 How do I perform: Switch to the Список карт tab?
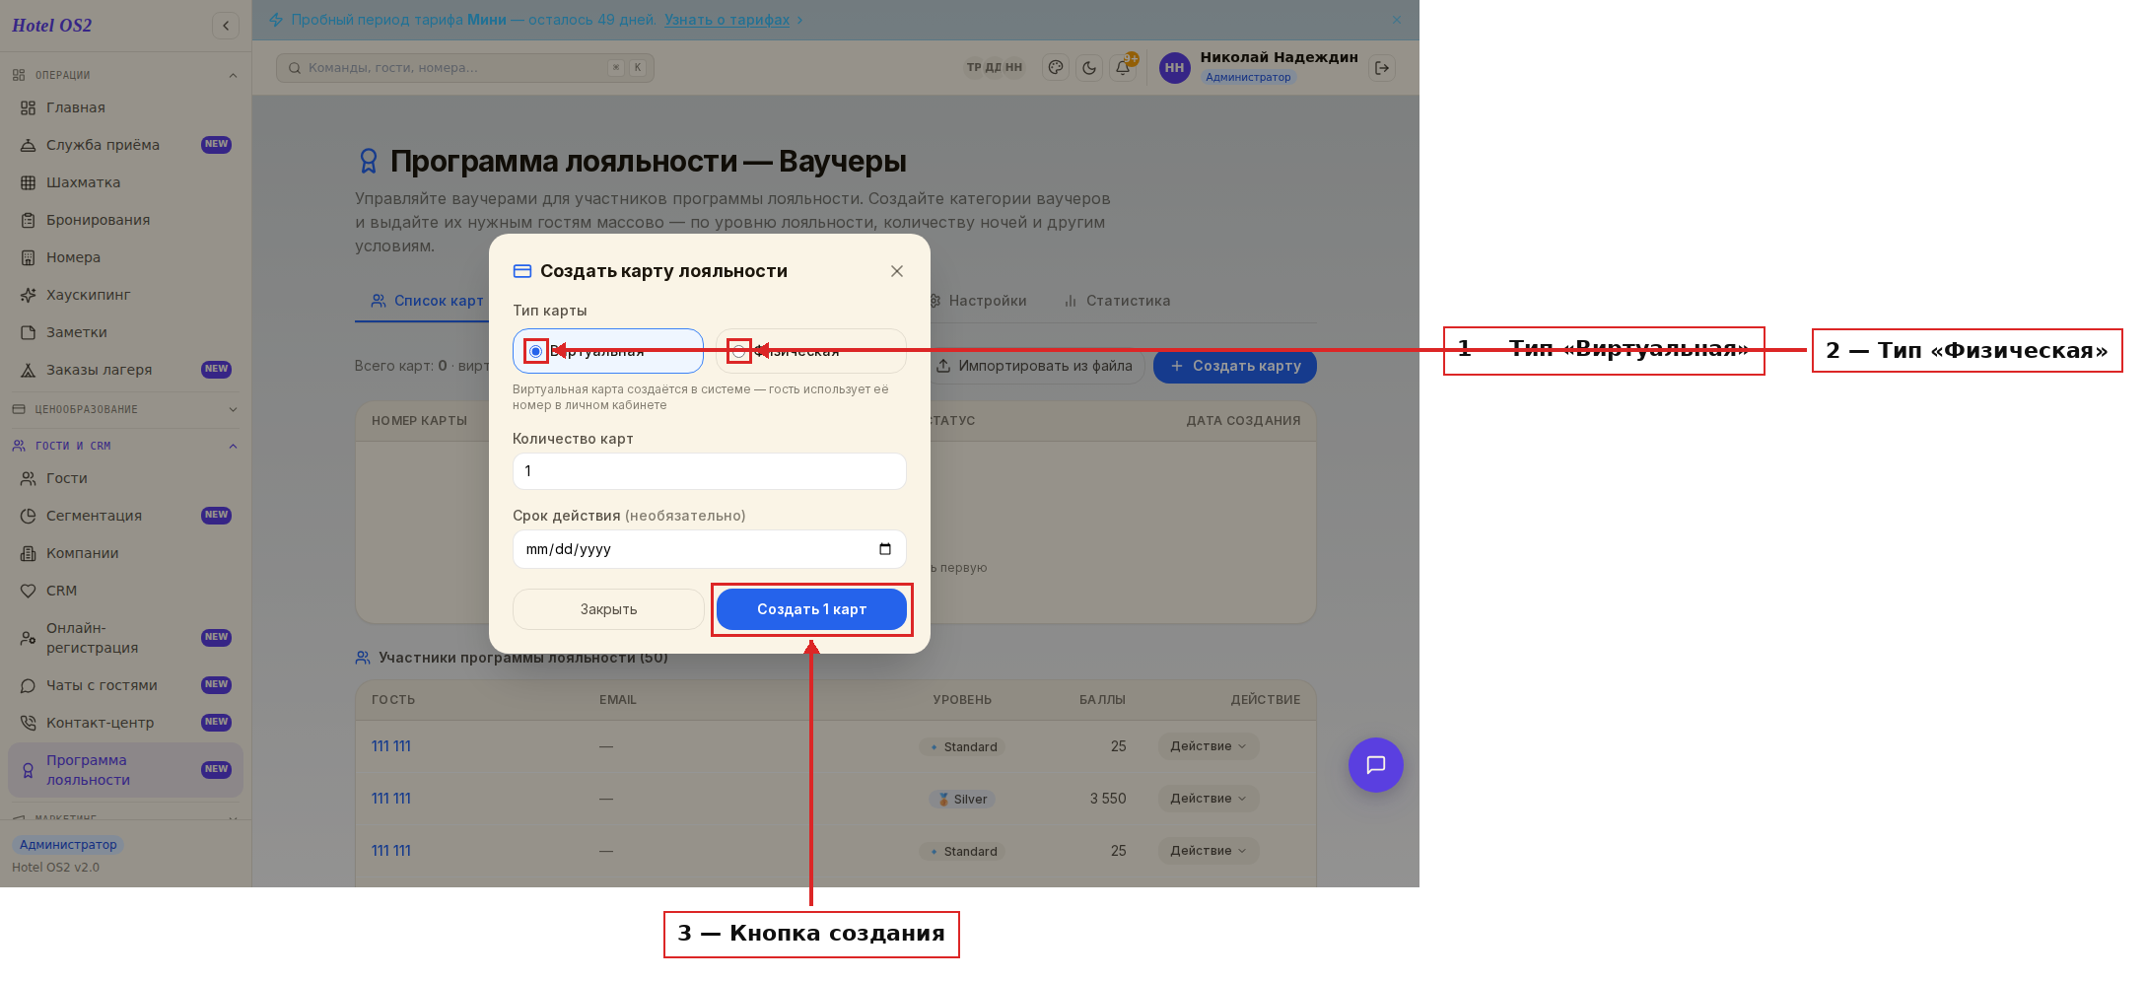tap(428, 301)
